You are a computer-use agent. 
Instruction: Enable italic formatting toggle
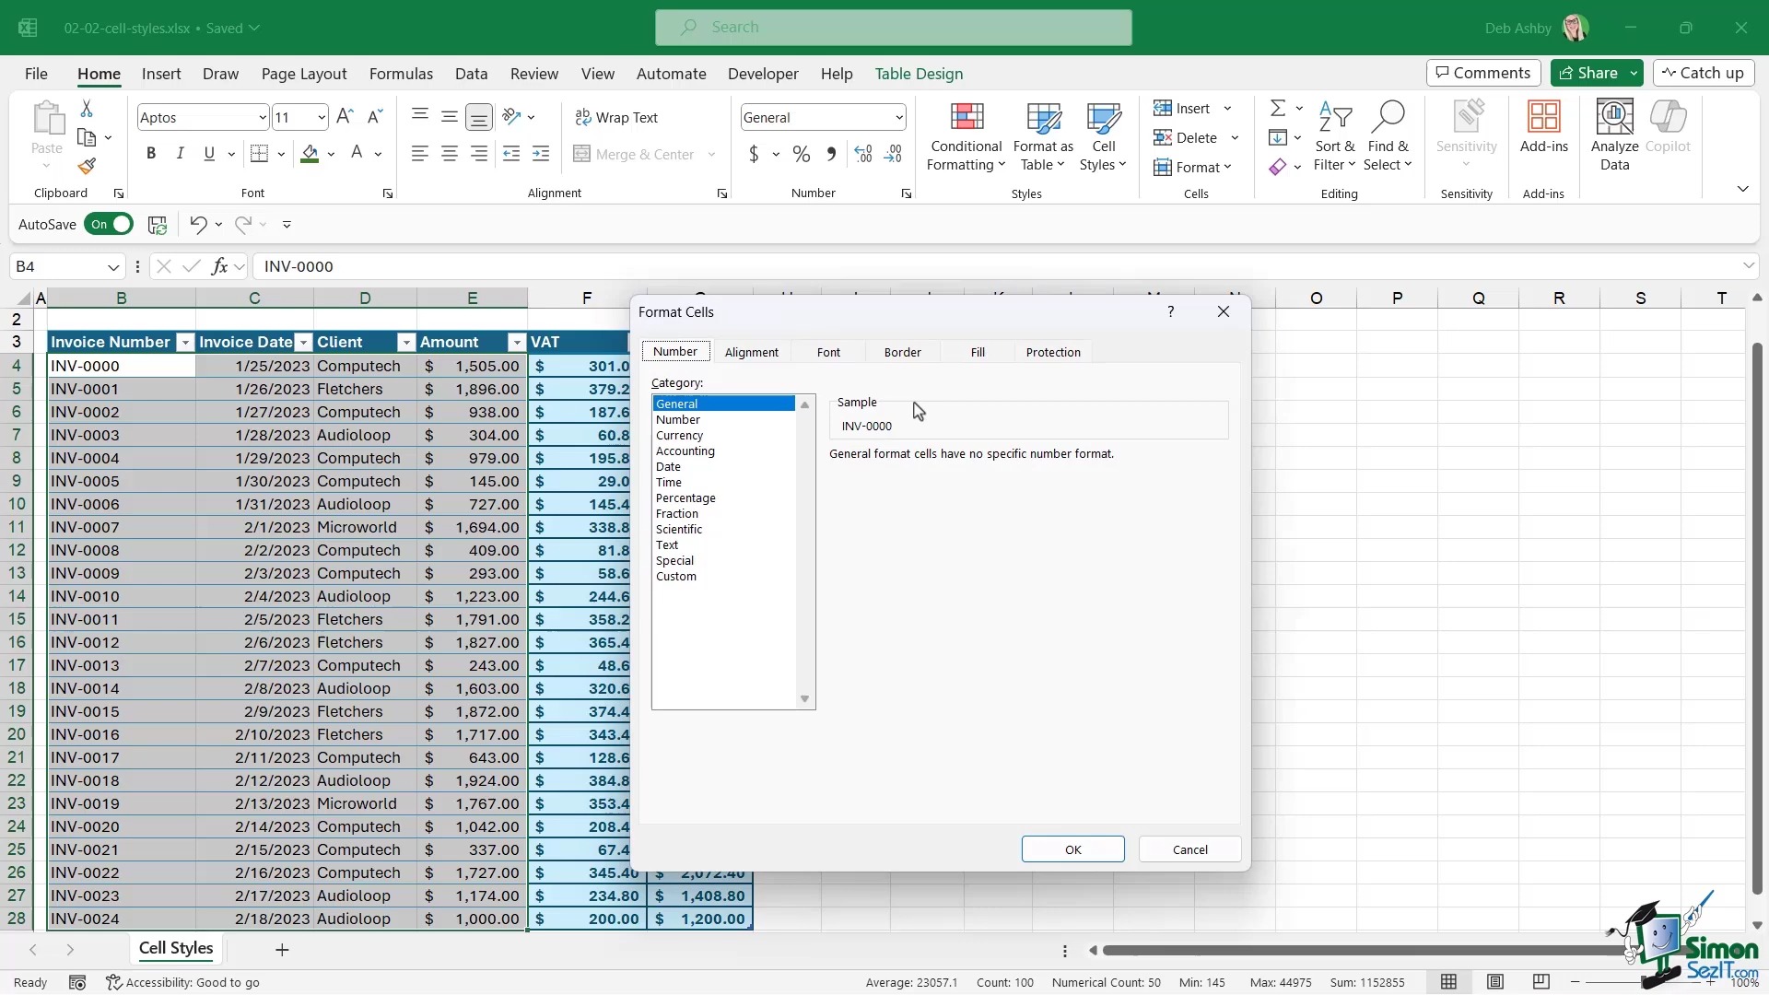180,154
